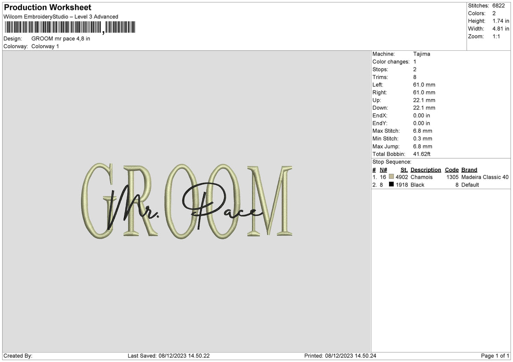Click the Chamois thread color chip

click(392, 177)
